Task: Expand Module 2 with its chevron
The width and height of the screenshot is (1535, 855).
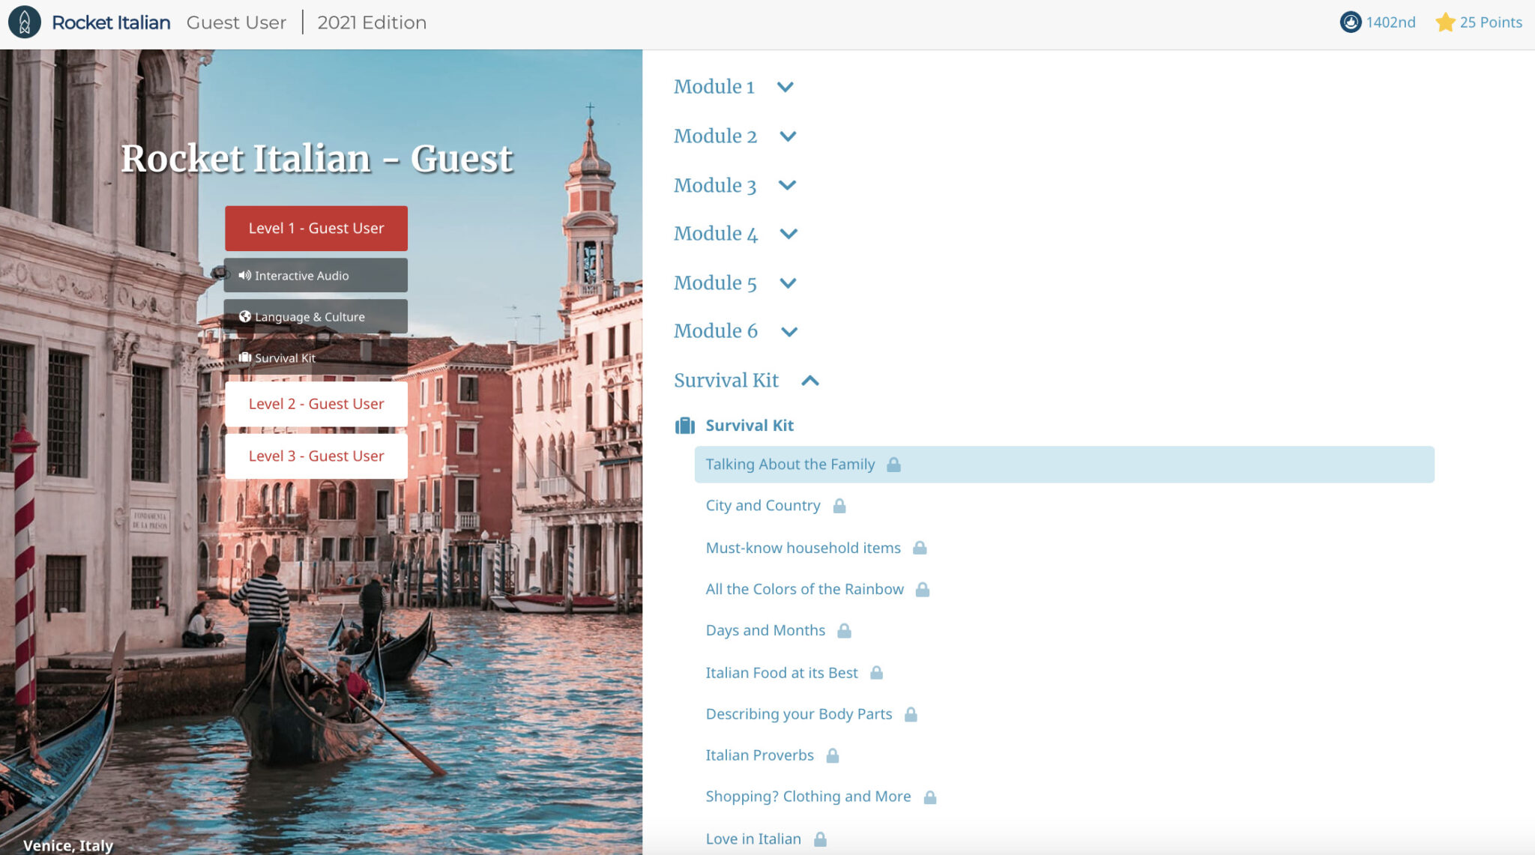Action: click(x=788, y=136)
